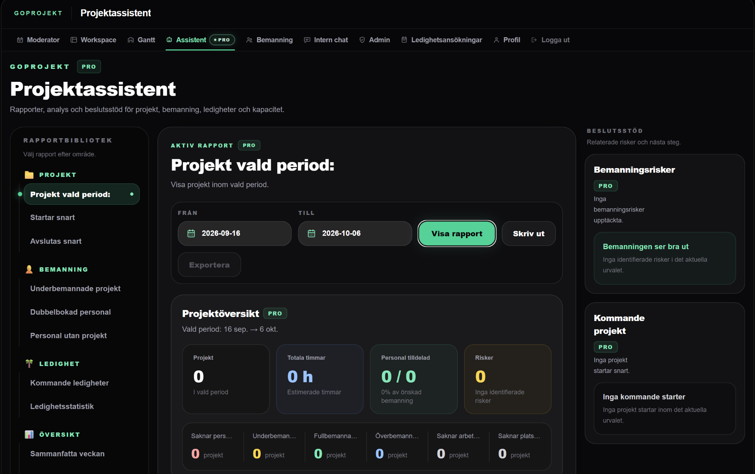Screen dimensions: 755x474
Task: Select the Startar snart report
Action: 82,217
